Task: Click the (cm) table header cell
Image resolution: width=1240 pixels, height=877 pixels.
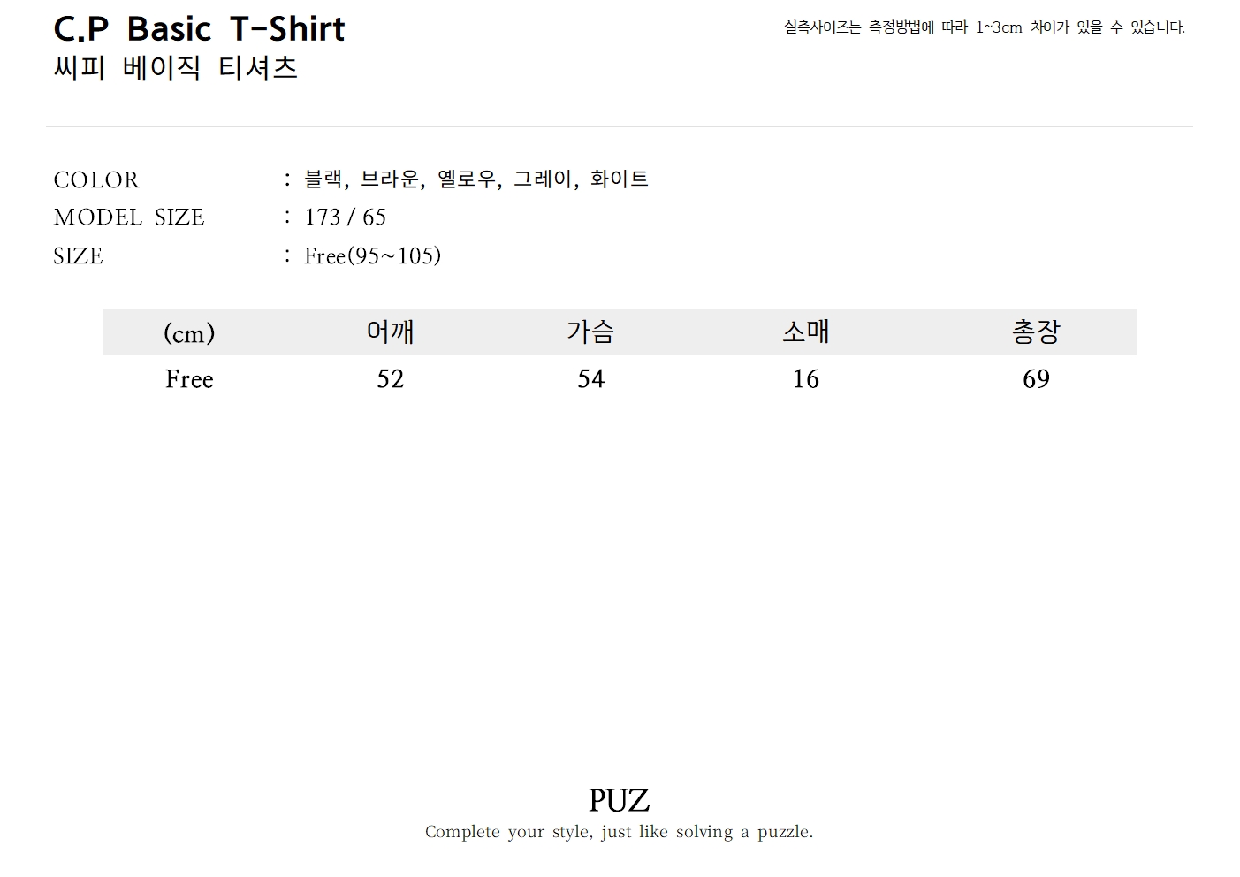Action: [189, 333]
